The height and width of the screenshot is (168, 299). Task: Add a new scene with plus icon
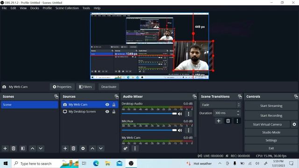tap(5, 148)
